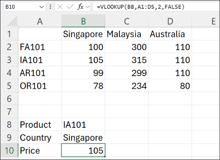Image resolution: width=220 pixels, height=160 pixels.
Task: Click the Insert Function fx icon
Action: [80, 7]
